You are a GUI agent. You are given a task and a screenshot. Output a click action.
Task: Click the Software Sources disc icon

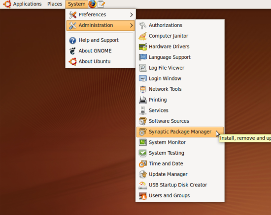point(143,121)
